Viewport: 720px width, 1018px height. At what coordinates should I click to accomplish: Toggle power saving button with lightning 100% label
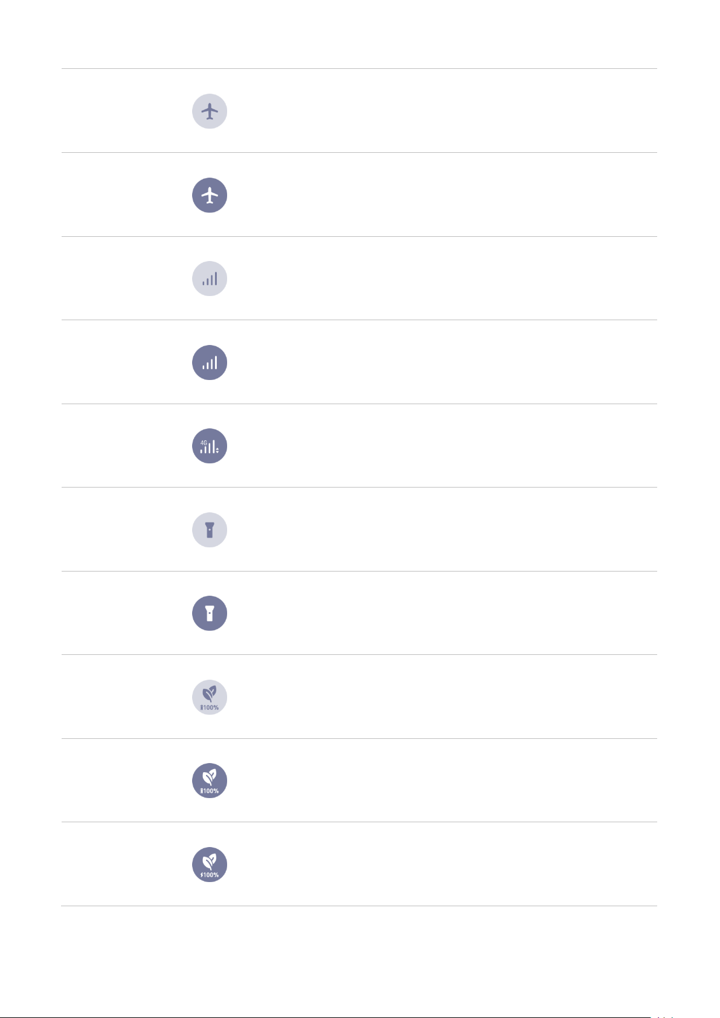(x=210, y=865)
